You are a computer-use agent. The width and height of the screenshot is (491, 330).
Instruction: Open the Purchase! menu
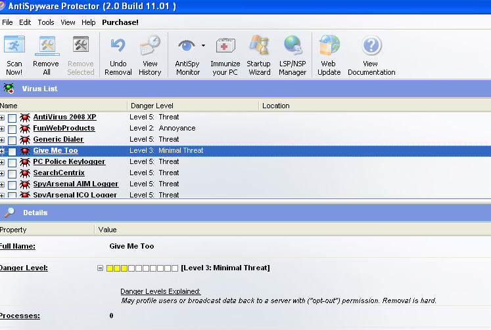[120, 22]
